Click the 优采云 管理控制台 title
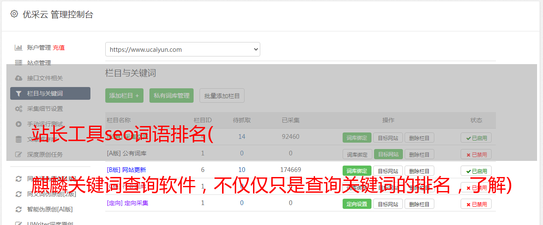The height and width of the screenshot is (225, 543). [58, 14]
